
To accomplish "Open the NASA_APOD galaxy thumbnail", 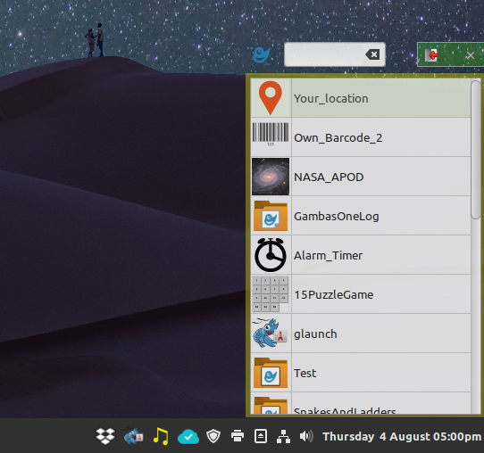I will (271, 177).
